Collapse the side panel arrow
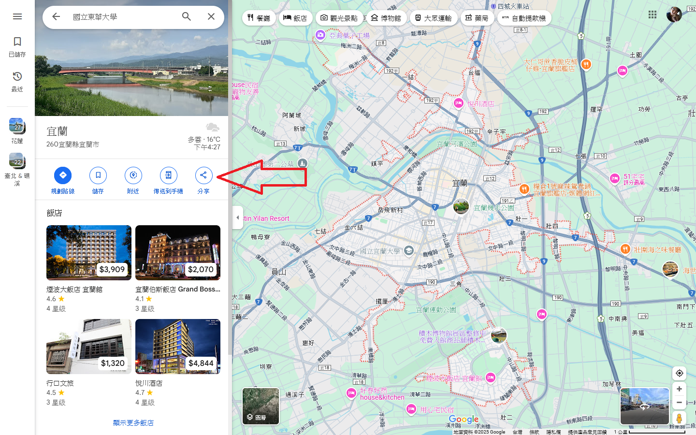The image size is (696, 435). click(237, 217)
